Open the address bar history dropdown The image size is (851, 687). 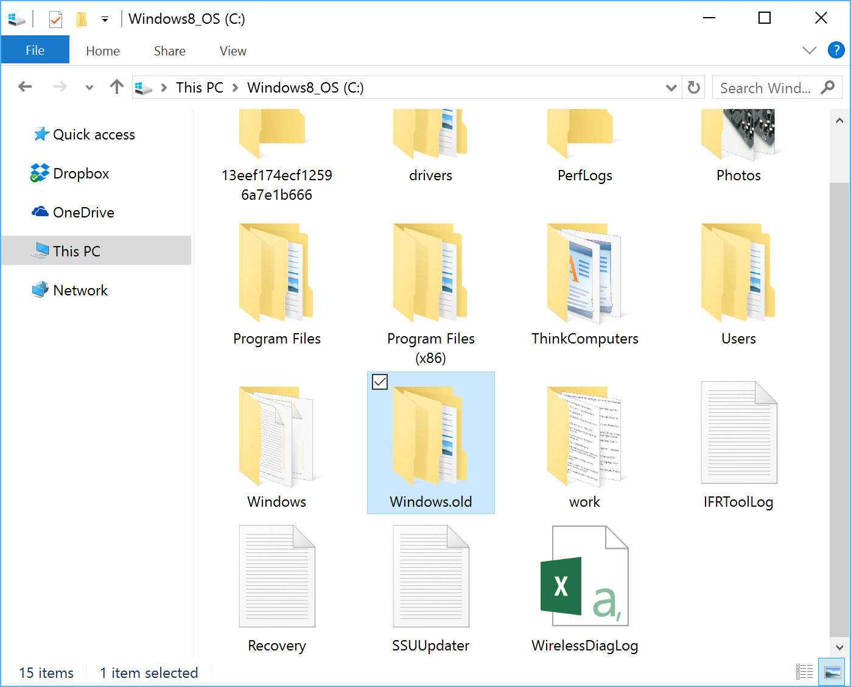click(x=671, y=88)
